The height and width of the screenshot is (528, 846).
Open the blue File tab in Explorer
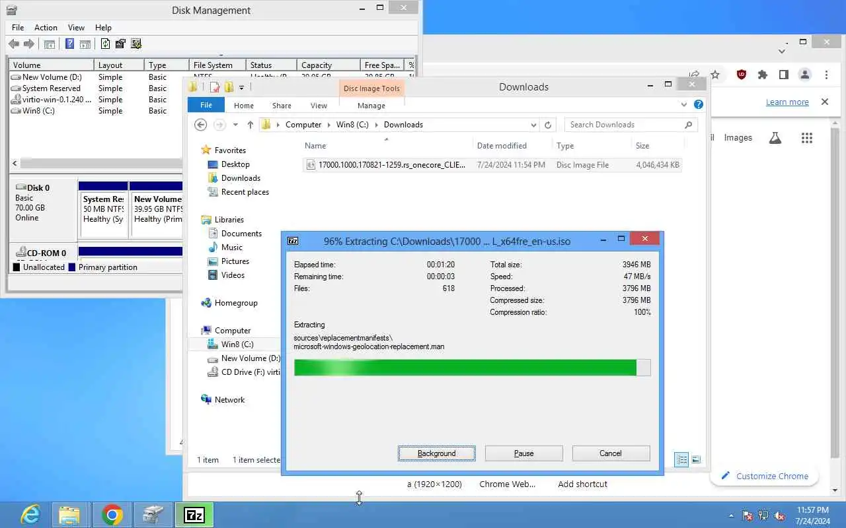206,105
